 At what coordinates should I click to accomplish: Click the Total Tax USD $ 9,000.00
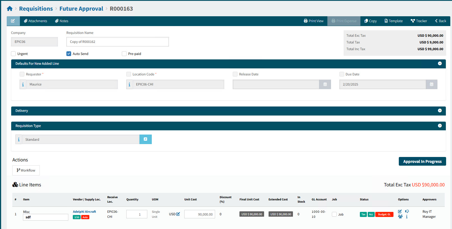(431, 42)
